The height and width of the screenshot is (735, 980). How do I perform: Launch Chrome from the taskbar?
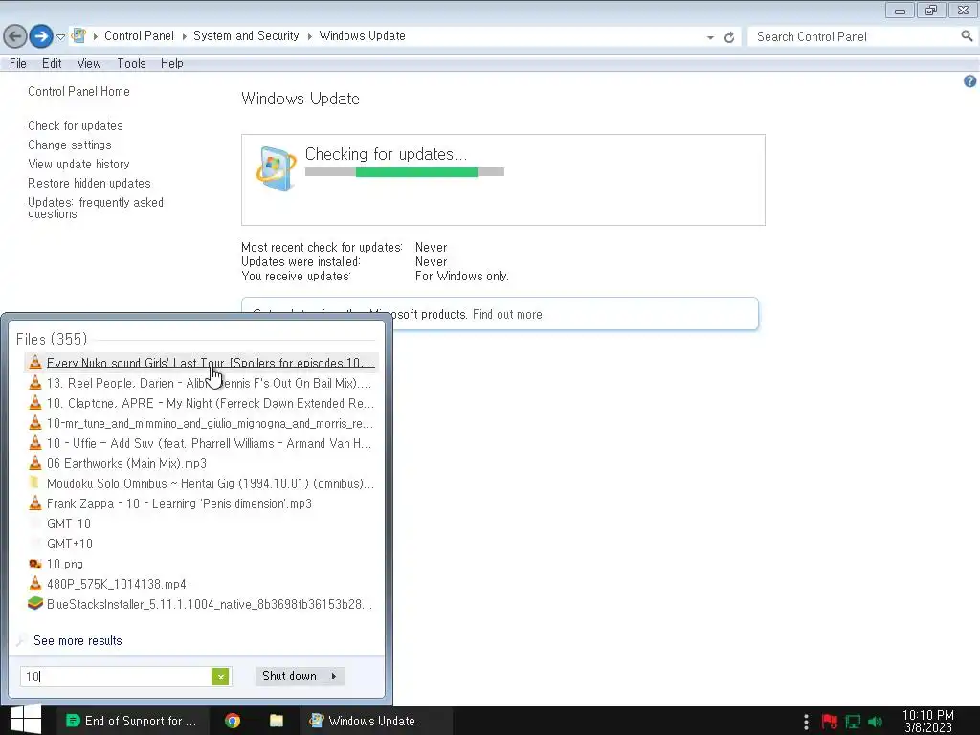pyautogui.click(x=233, y=721)
